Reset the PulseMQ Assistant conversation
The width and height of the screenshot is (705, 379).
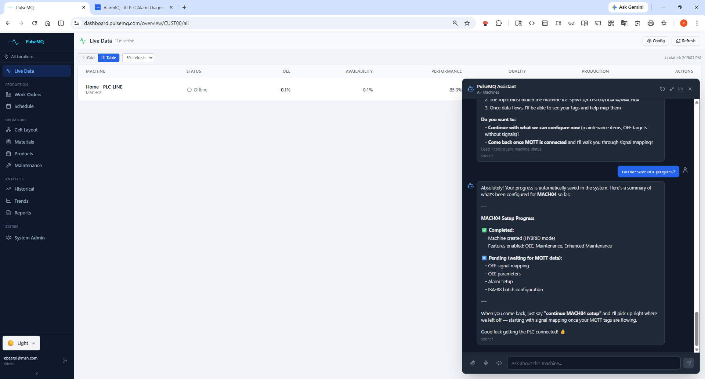point(662,89)
